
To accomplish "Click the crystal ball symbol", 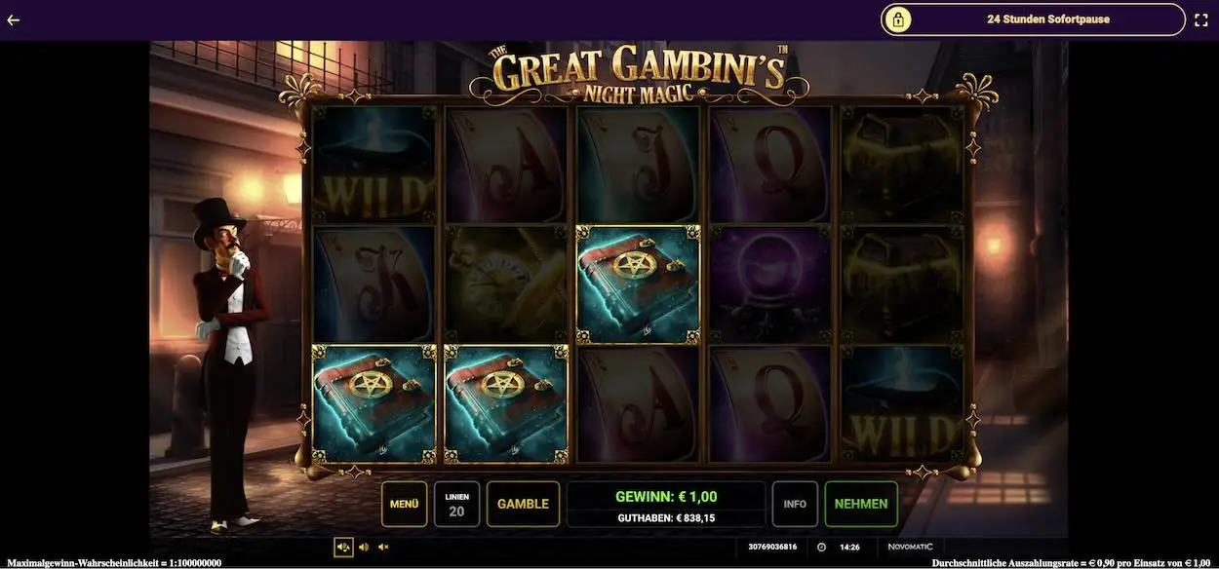I will 770,284.
